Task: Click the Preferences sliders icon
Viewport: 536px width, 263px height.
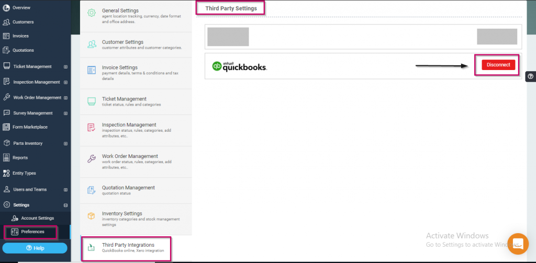Action: coord(15,232)
